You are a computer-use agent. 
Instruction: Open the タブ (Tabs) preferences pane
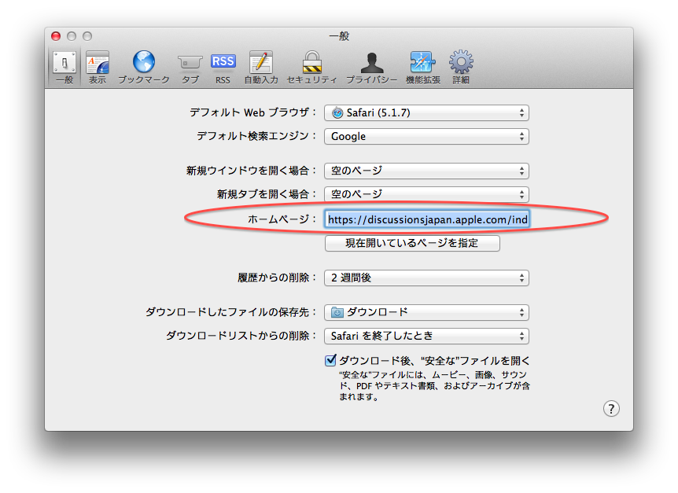coord(190,68)
